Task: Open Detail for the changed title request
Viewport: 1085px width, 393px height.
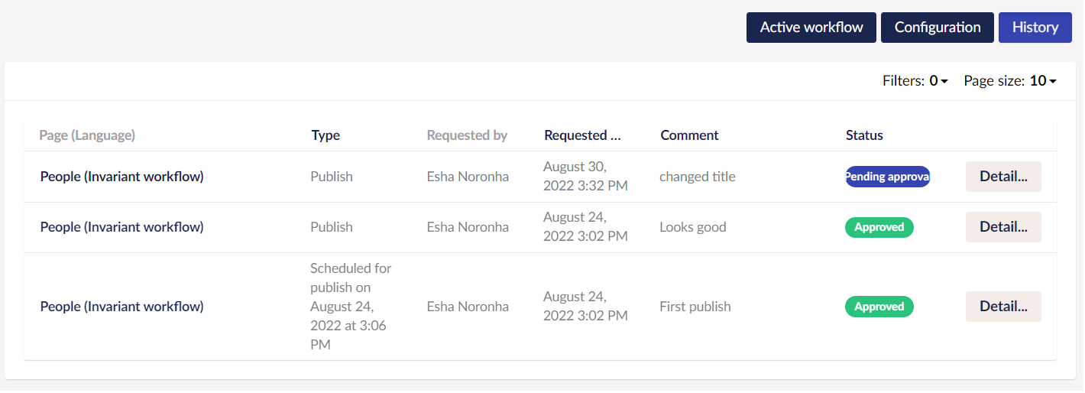Action: tap(1003, 177)
